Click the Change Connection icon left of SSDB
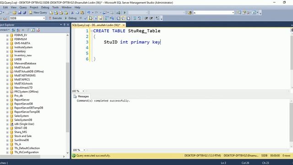Image resolution: width=293 pixels, height=165 pixels. coord(5,18)
